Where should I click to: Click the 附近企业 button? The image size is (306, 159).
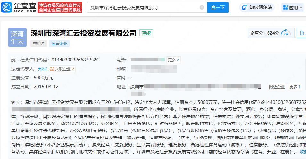point(277,87)
